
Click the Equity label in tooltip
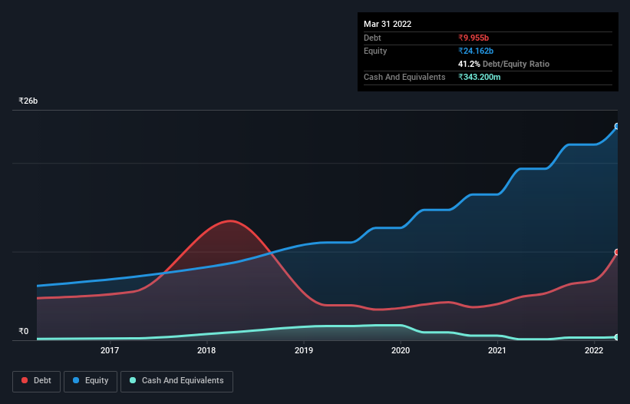click(x=375, y=51)
